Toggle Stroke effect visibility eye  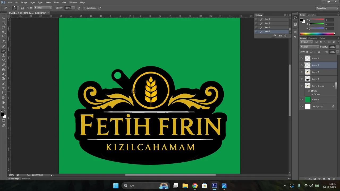pyautogui.click(x=312, y=94)
